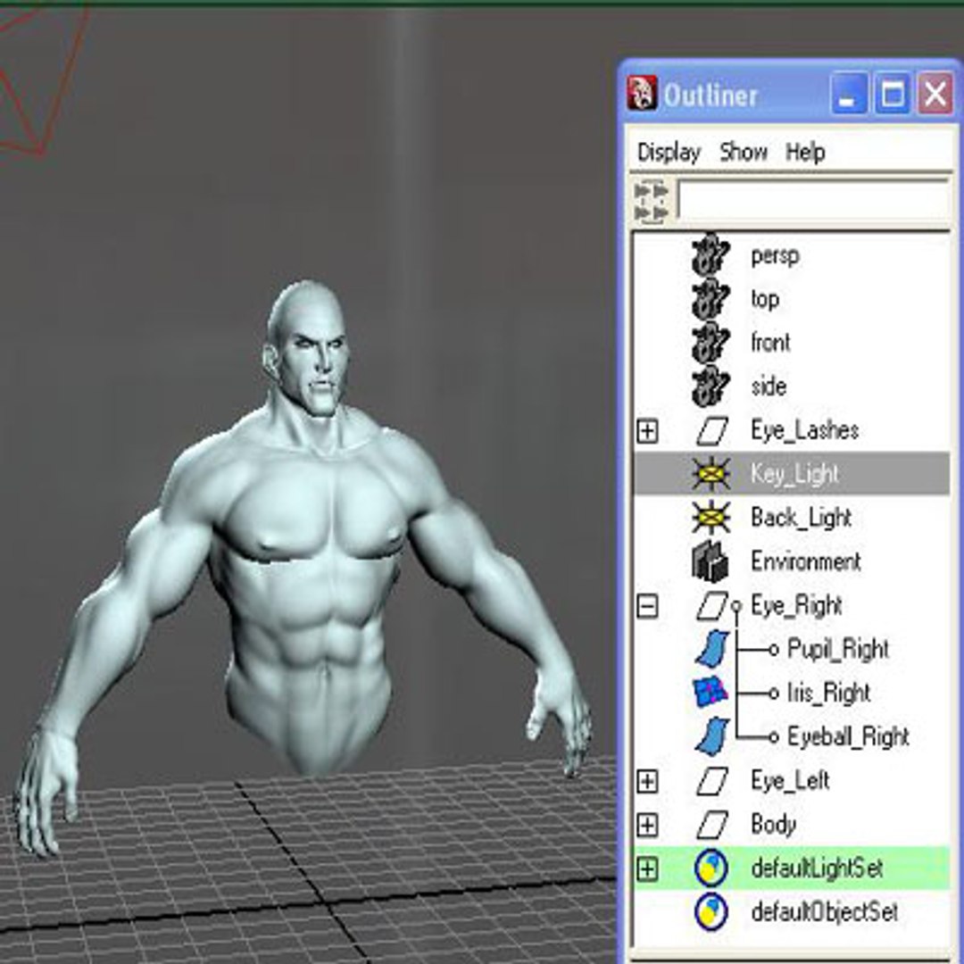The width and height of the screenshot is (964, 964).
Task: Click the Back_Light light icon
Action: pos(711,518)
